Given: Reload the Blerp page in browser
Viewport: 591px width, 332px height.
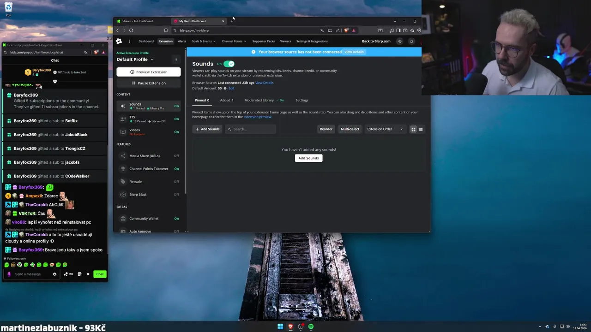Looking at the screenshot, I should [x=131, y=30].
